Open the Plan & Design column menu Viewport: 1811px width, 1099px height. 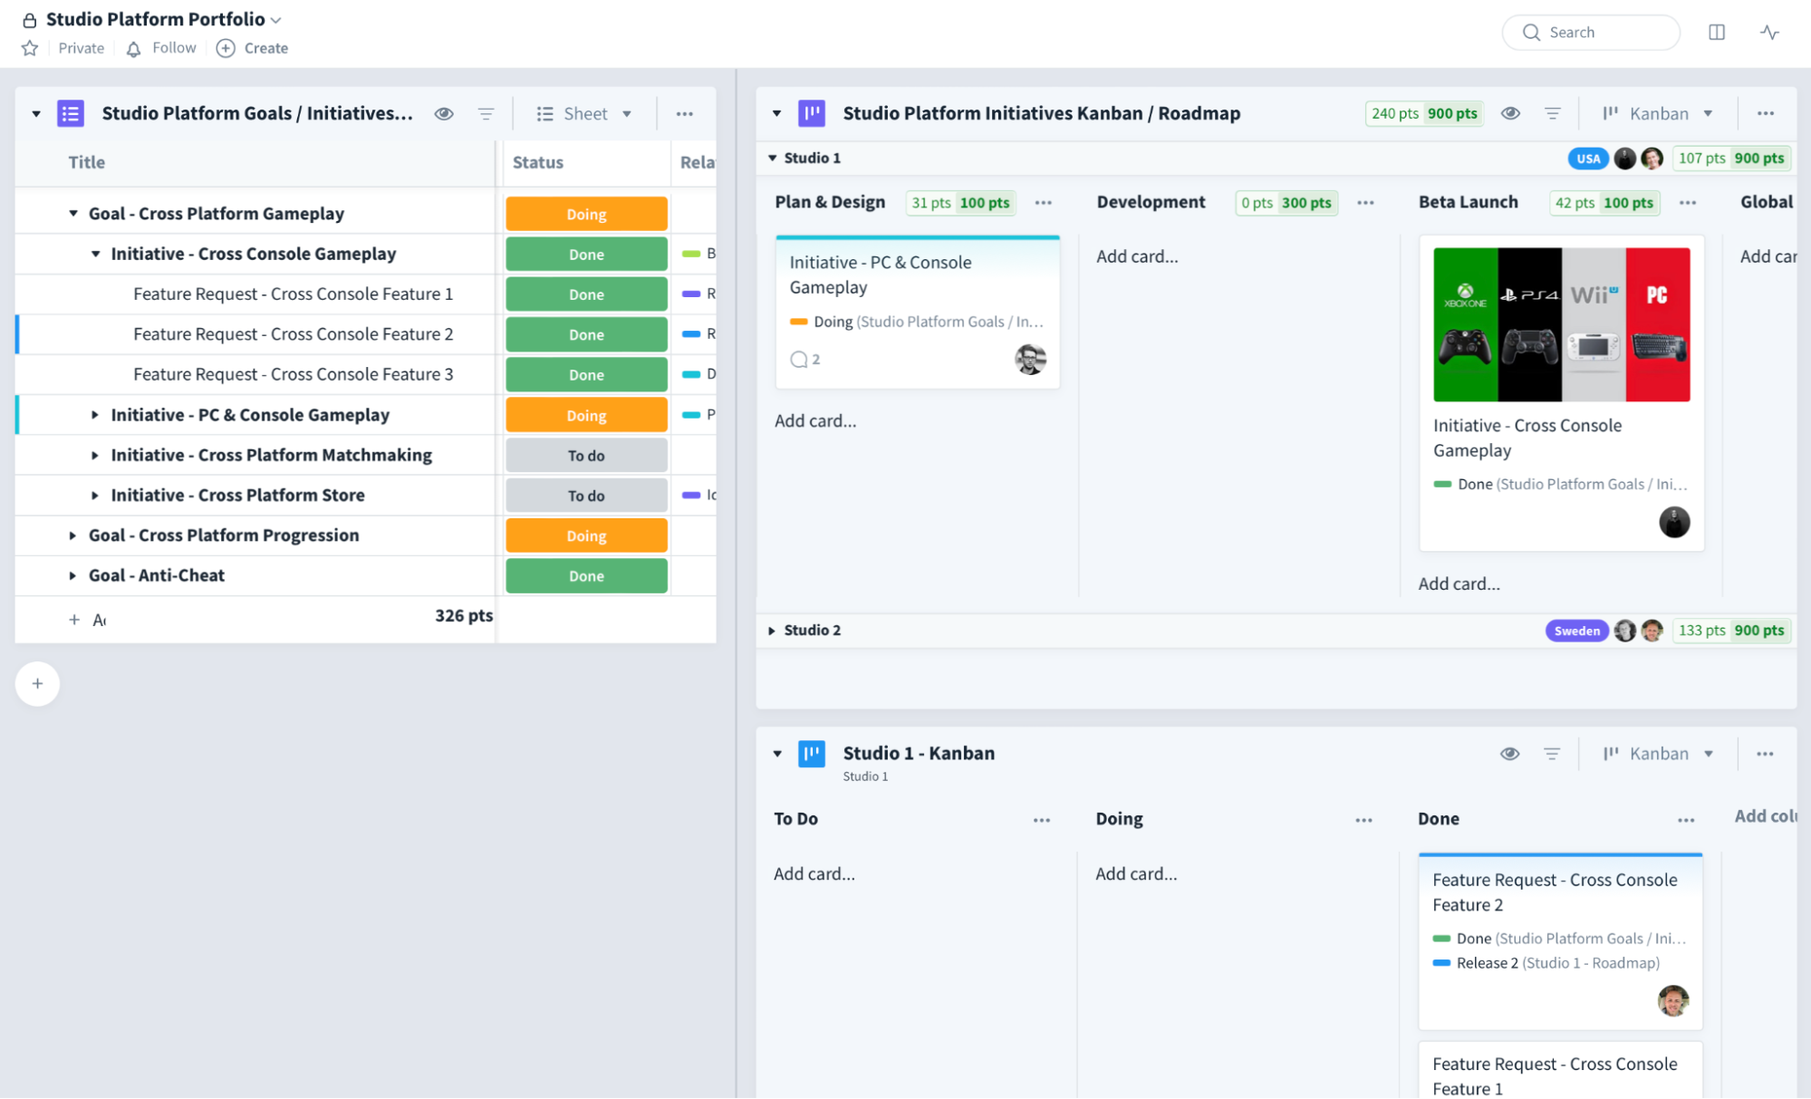point(1043,203)
